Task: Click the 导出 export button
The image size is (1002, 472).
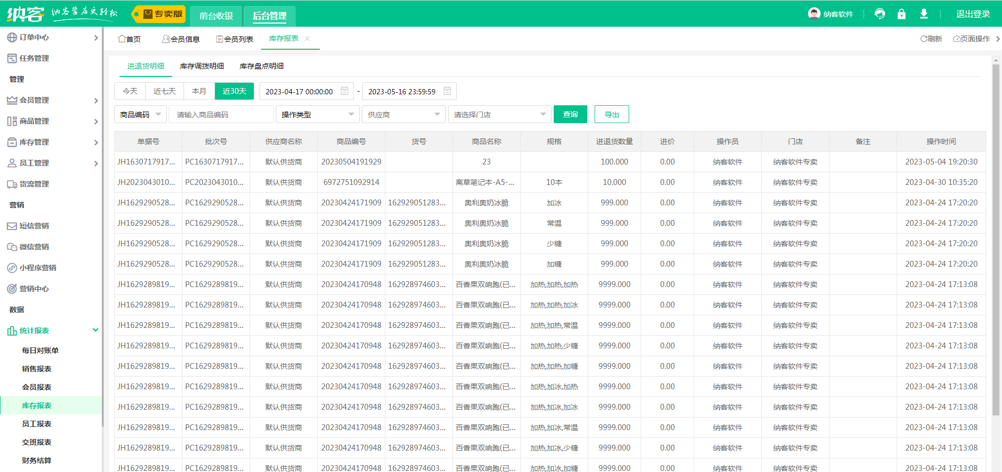Action: (611, 114)
